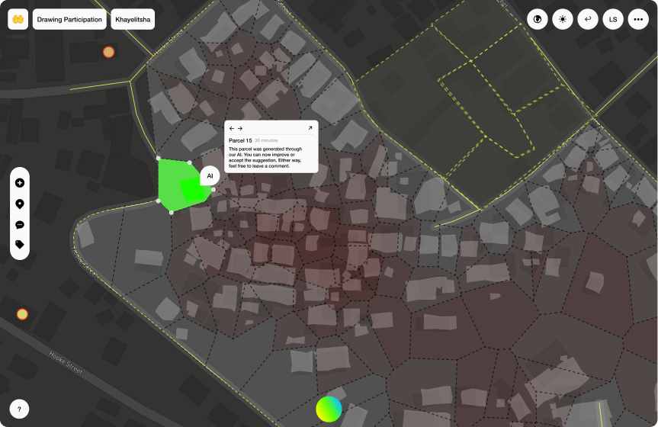Toggle light mode with the sun icon
Viewport: 658px width, 427px height.
coord(563,19)
